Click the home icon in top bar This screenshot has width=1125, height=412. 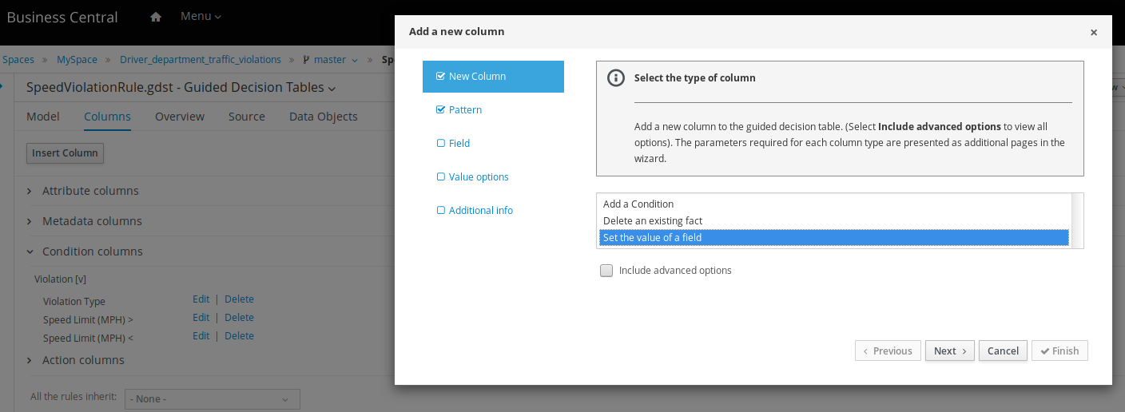[x=156, y=17]
